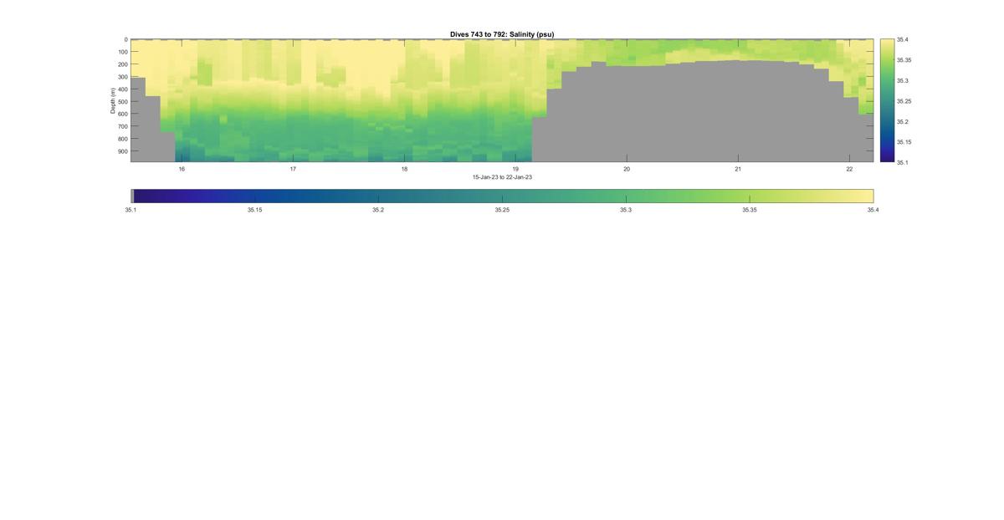This screenshot has width=1004, height=520.
Task: Click "35.35" label on the vertical colorbar
Action: point(904,60)
